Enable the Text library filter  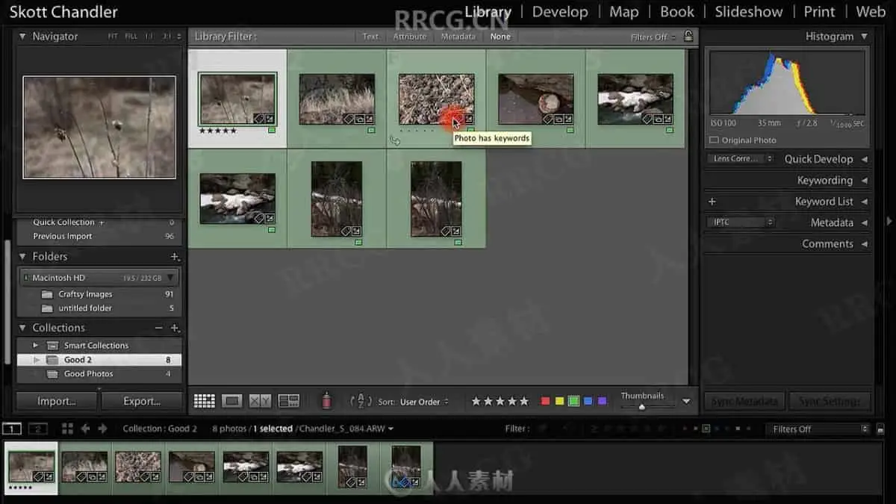(x=370, y=36)
